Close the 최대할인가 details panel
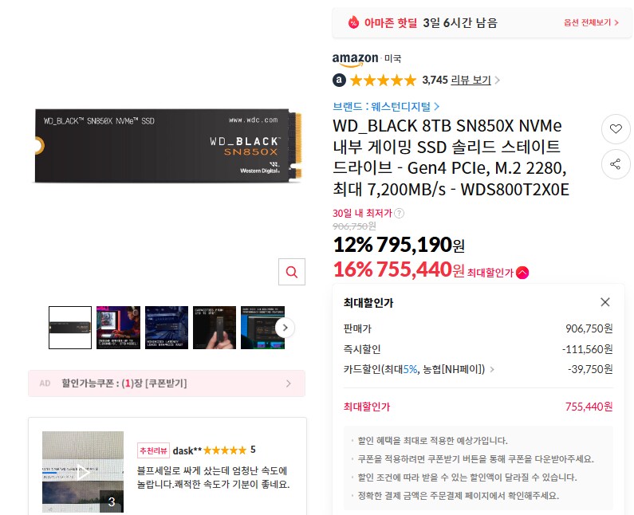The width and height of the screenshot is (634, 515). pos(604,302)
